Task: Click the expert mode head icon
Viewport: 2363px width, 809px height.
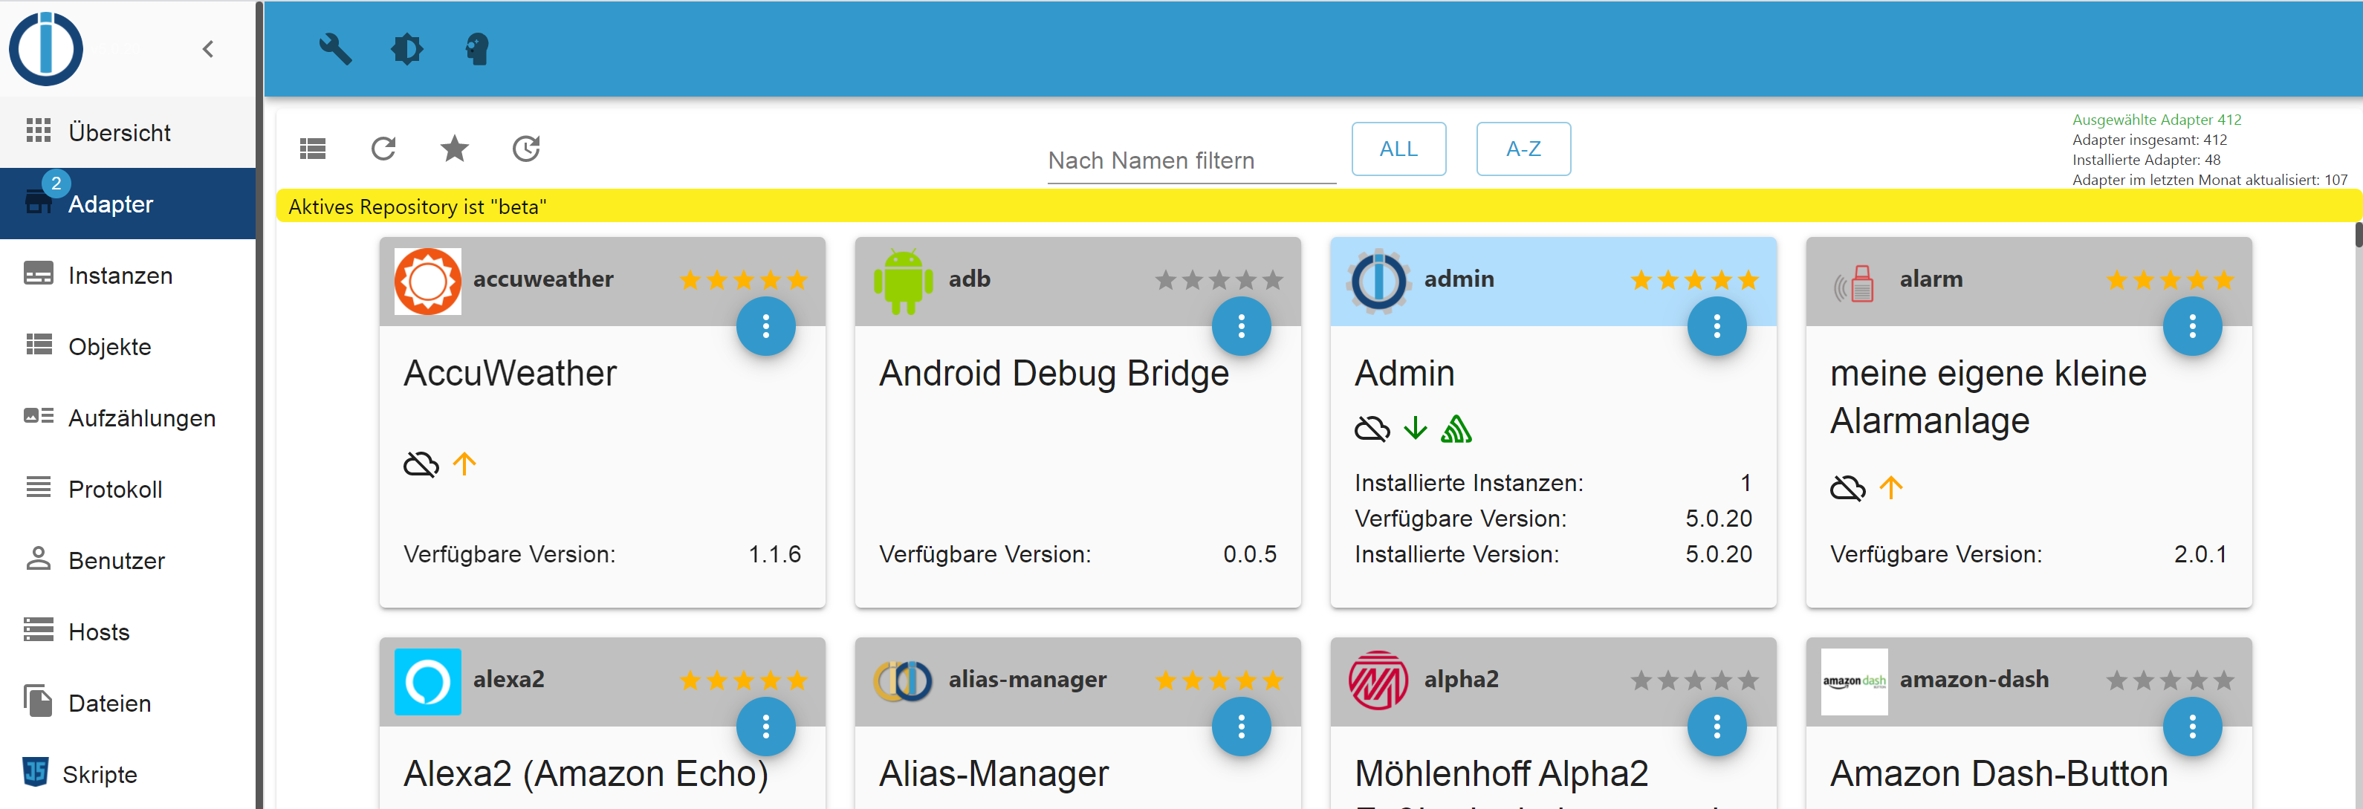Action: click(x=477, y=48)
